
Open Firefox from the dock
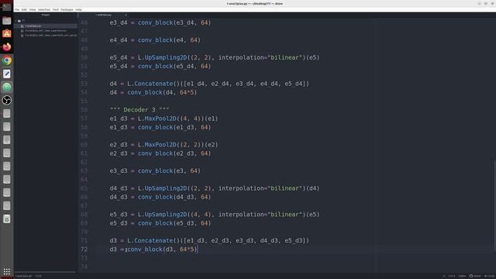coord(7,46)
